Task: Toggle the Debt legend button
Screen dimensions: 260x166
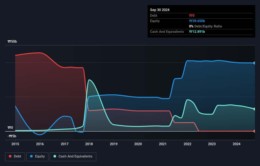Action: pos(15,157)
